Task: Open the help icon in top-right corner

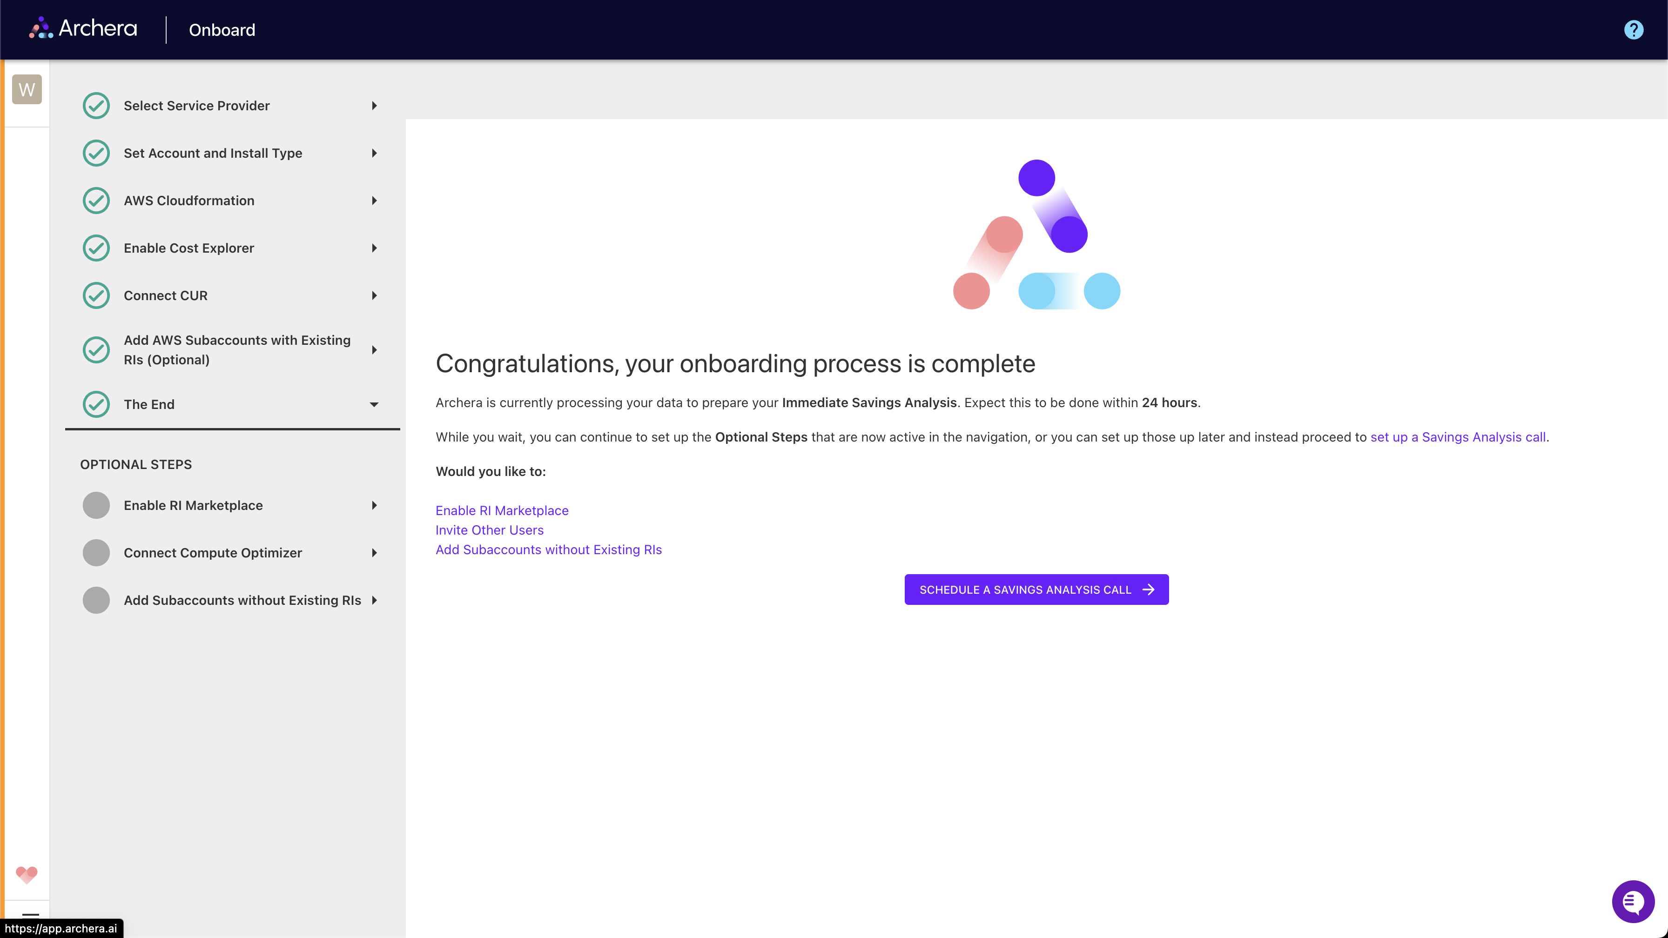Action: (x=1633, y=29)
